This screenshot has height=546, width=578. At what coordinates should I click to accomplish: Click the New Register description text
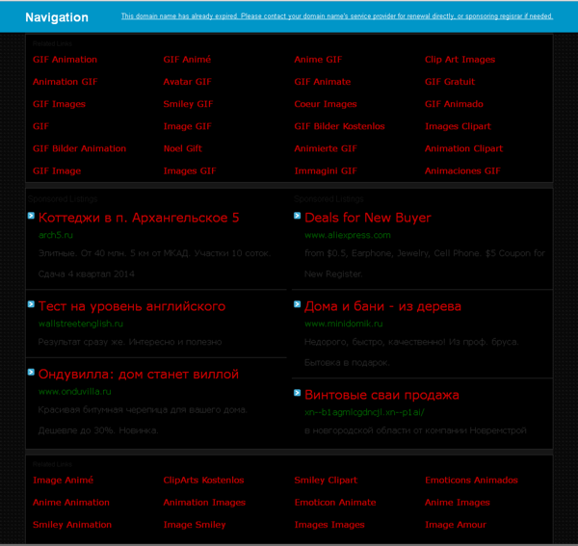[333, 274]
